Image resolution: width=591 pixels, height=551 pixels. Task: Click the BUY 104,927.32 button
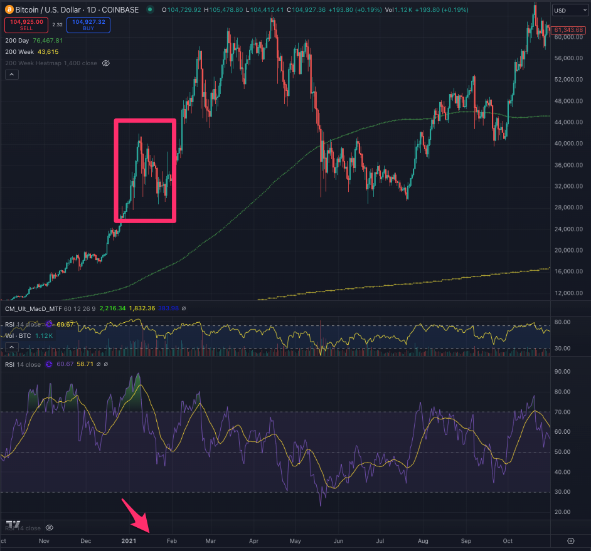tap(88, 25)
